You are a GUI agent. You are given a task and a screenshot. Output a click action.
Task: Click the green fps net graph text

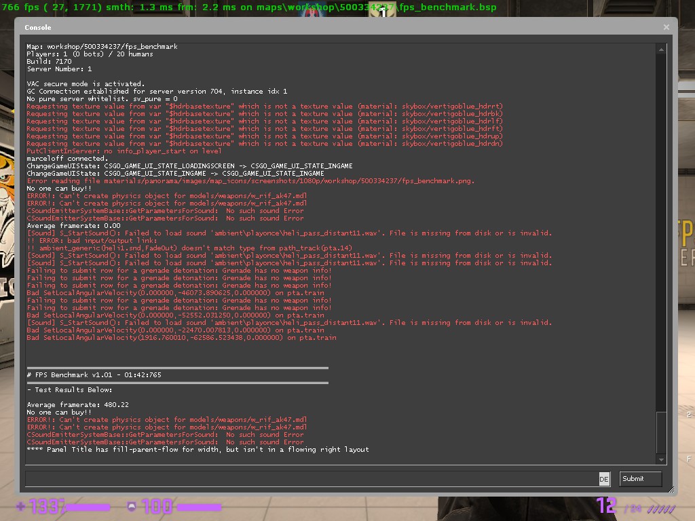(249, 7)
